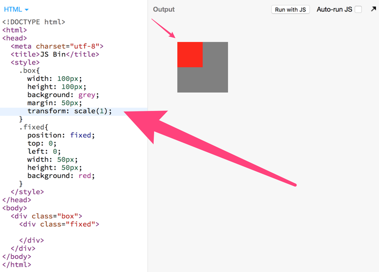Click the '.fixed{' selector line
Screen dimensions: 379x272
point(34,127)
